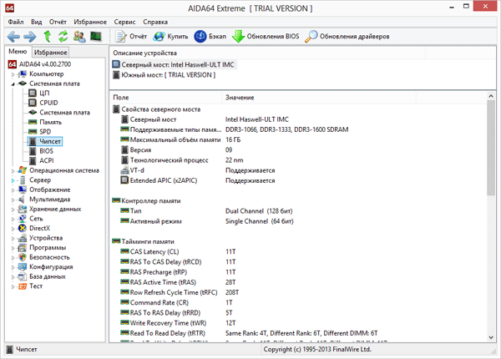Click the Купить buy button
Image resolution: width=501 pixels, height=359 pixels.
pos(170,37)
